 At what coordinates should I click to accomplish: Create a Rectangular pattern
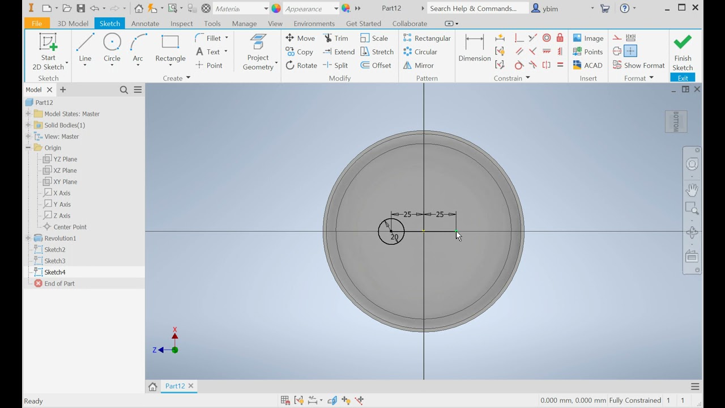427,38
